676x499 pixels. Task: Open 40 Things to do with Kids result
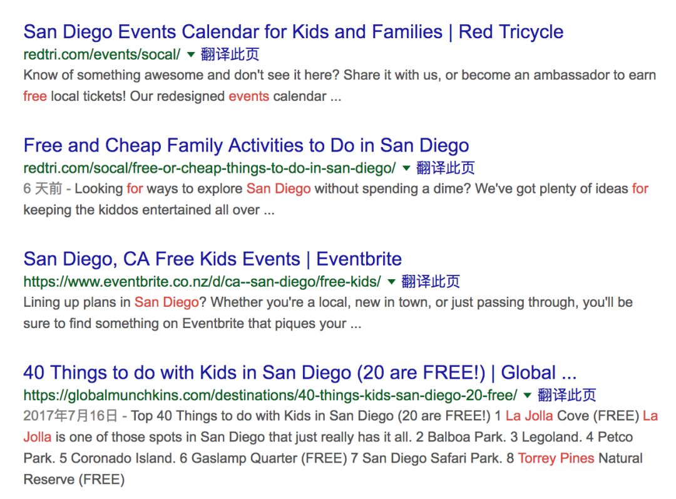(300, 373)
